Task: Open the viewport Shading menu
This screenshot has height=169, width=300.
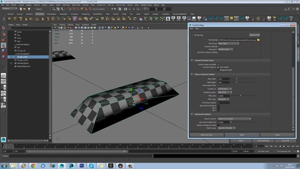Action: (x=62, y=25)
